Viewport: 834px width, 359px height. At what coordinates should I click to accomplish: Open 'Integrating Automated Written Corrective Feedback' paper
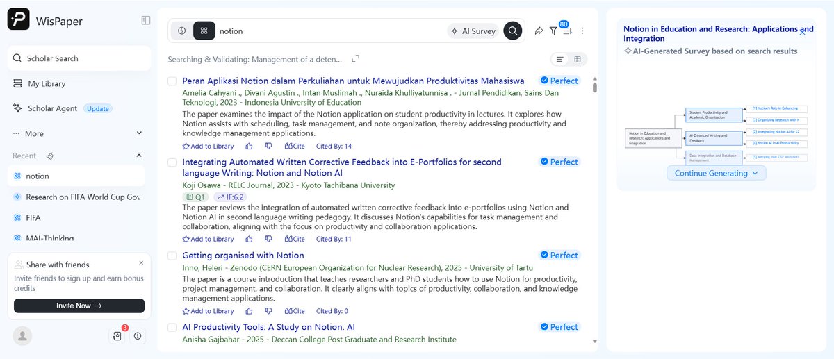point(342,167)
